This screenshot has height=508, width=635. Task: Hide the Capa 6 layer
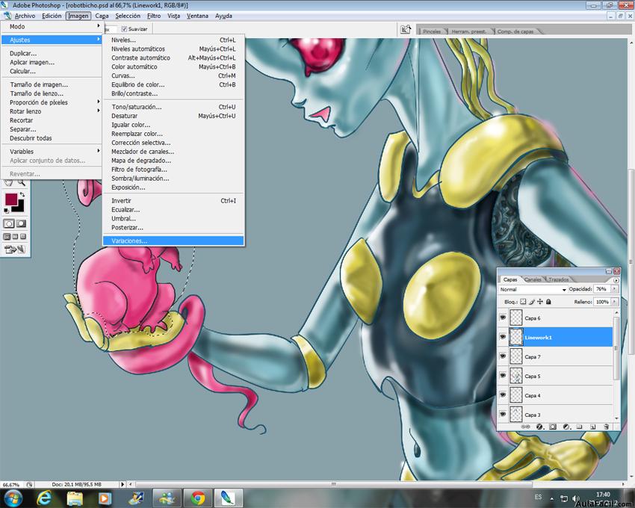point(503,317)
